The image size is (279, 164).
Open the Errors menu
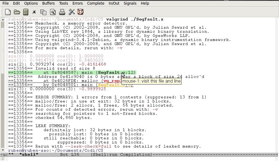point(78,3)
